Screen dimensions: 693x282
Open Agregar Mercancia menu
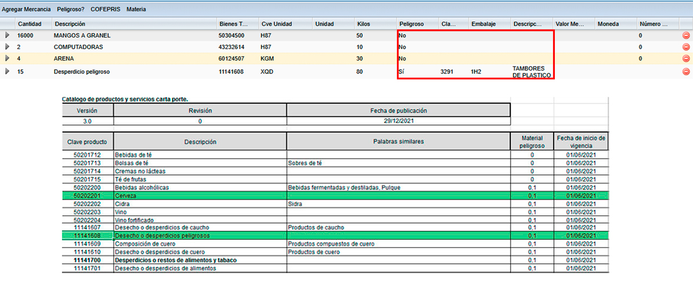click(x=26, y=9)
